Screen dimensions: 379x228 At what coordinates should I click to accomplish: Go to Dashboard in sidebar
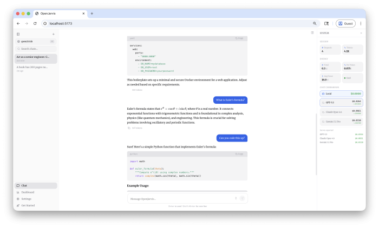point(28,192)
